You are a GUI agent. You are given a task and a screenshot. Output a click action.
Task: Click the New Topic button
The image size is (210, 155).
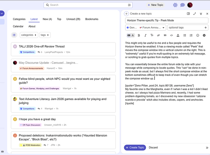pyautogui.click(x=155, y=5)
